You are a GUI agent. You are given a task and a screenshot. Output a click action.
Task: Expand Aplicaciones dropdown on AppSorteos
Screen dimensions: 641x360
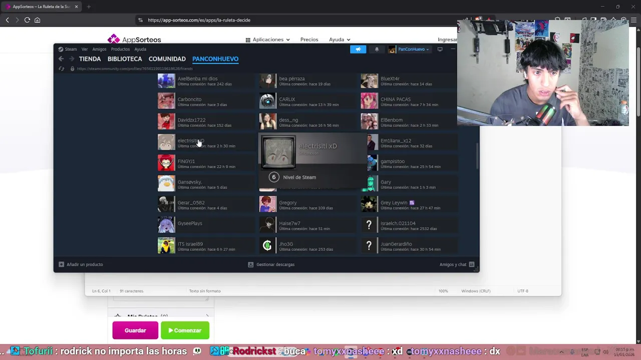pyautogui.click(x=267, y=39)
